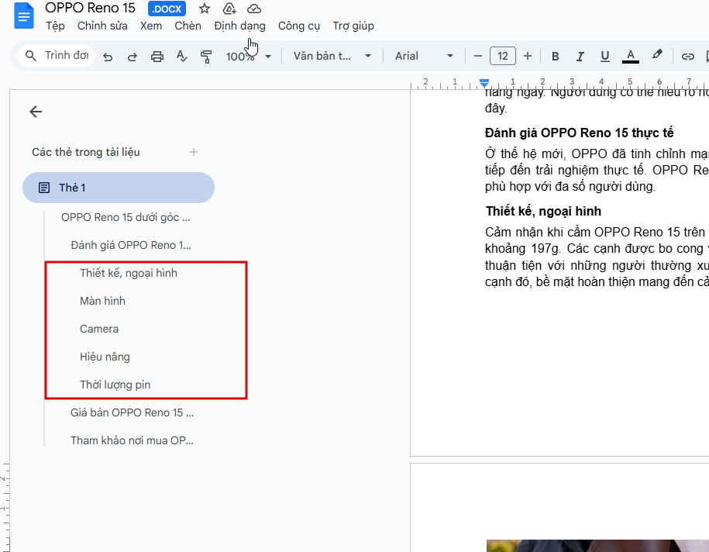The image size is (709, 552).
Task: Star the OPPO Reno 15 document
Action: pos(205,9)
